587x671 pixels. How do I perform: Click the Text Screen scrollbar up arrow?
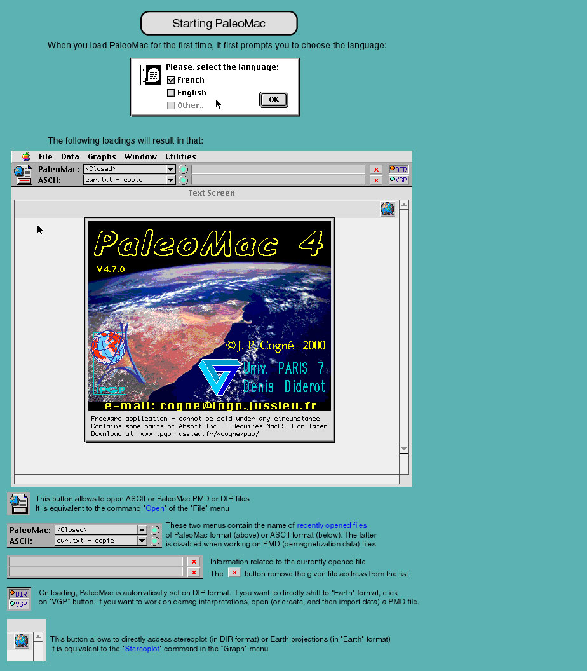404,205
